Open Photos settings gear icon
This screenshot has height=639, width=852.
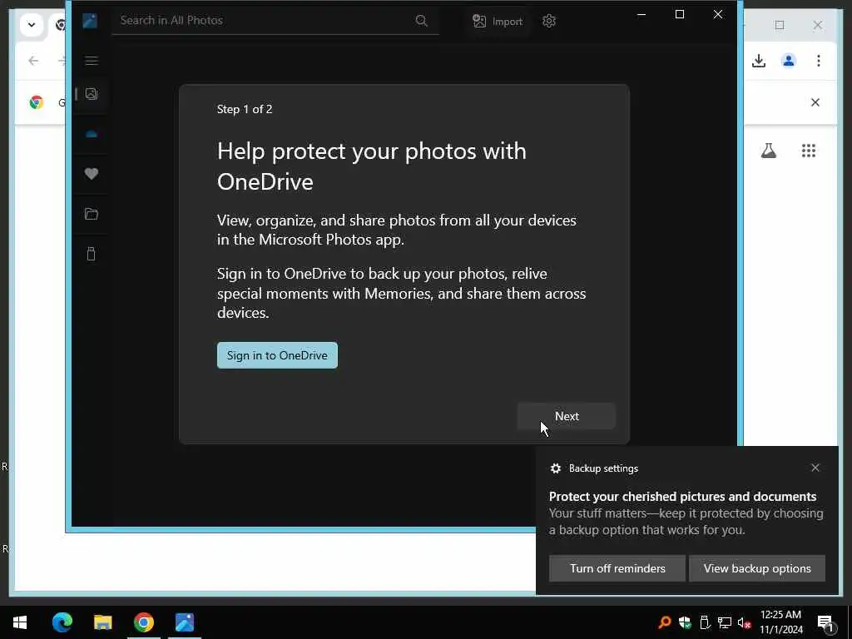(549, 21)
